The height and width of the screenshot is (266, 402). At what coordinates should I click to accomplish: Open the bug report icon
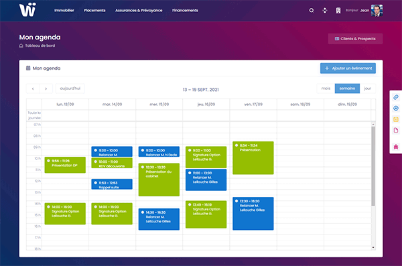coord(396,147)
